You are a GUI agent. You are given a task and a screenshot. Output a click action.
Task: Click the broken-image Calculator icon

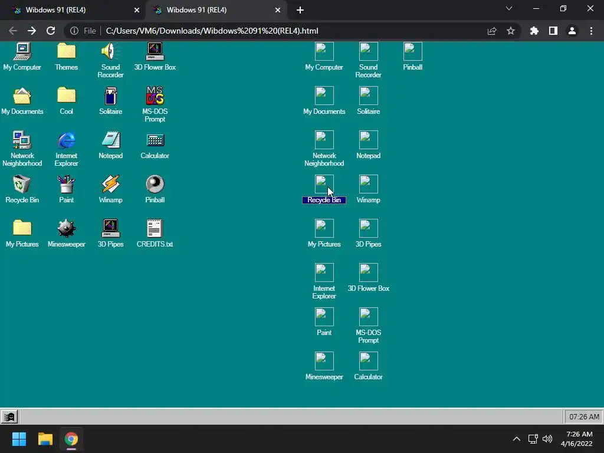coord(368,361)
